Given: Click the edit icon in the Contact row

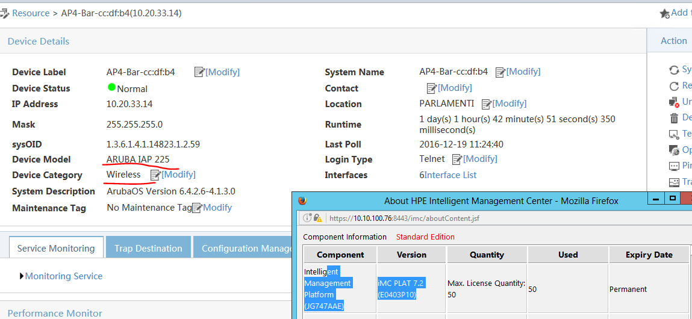Looking at the screenshot, I should [432, 88].
